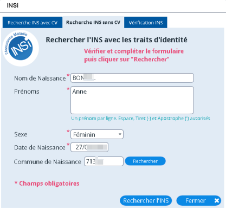Viewport: 226px width, 209px height.
Task: Click the Commune de Naissance code field
Action: click(x=104, y=161)
